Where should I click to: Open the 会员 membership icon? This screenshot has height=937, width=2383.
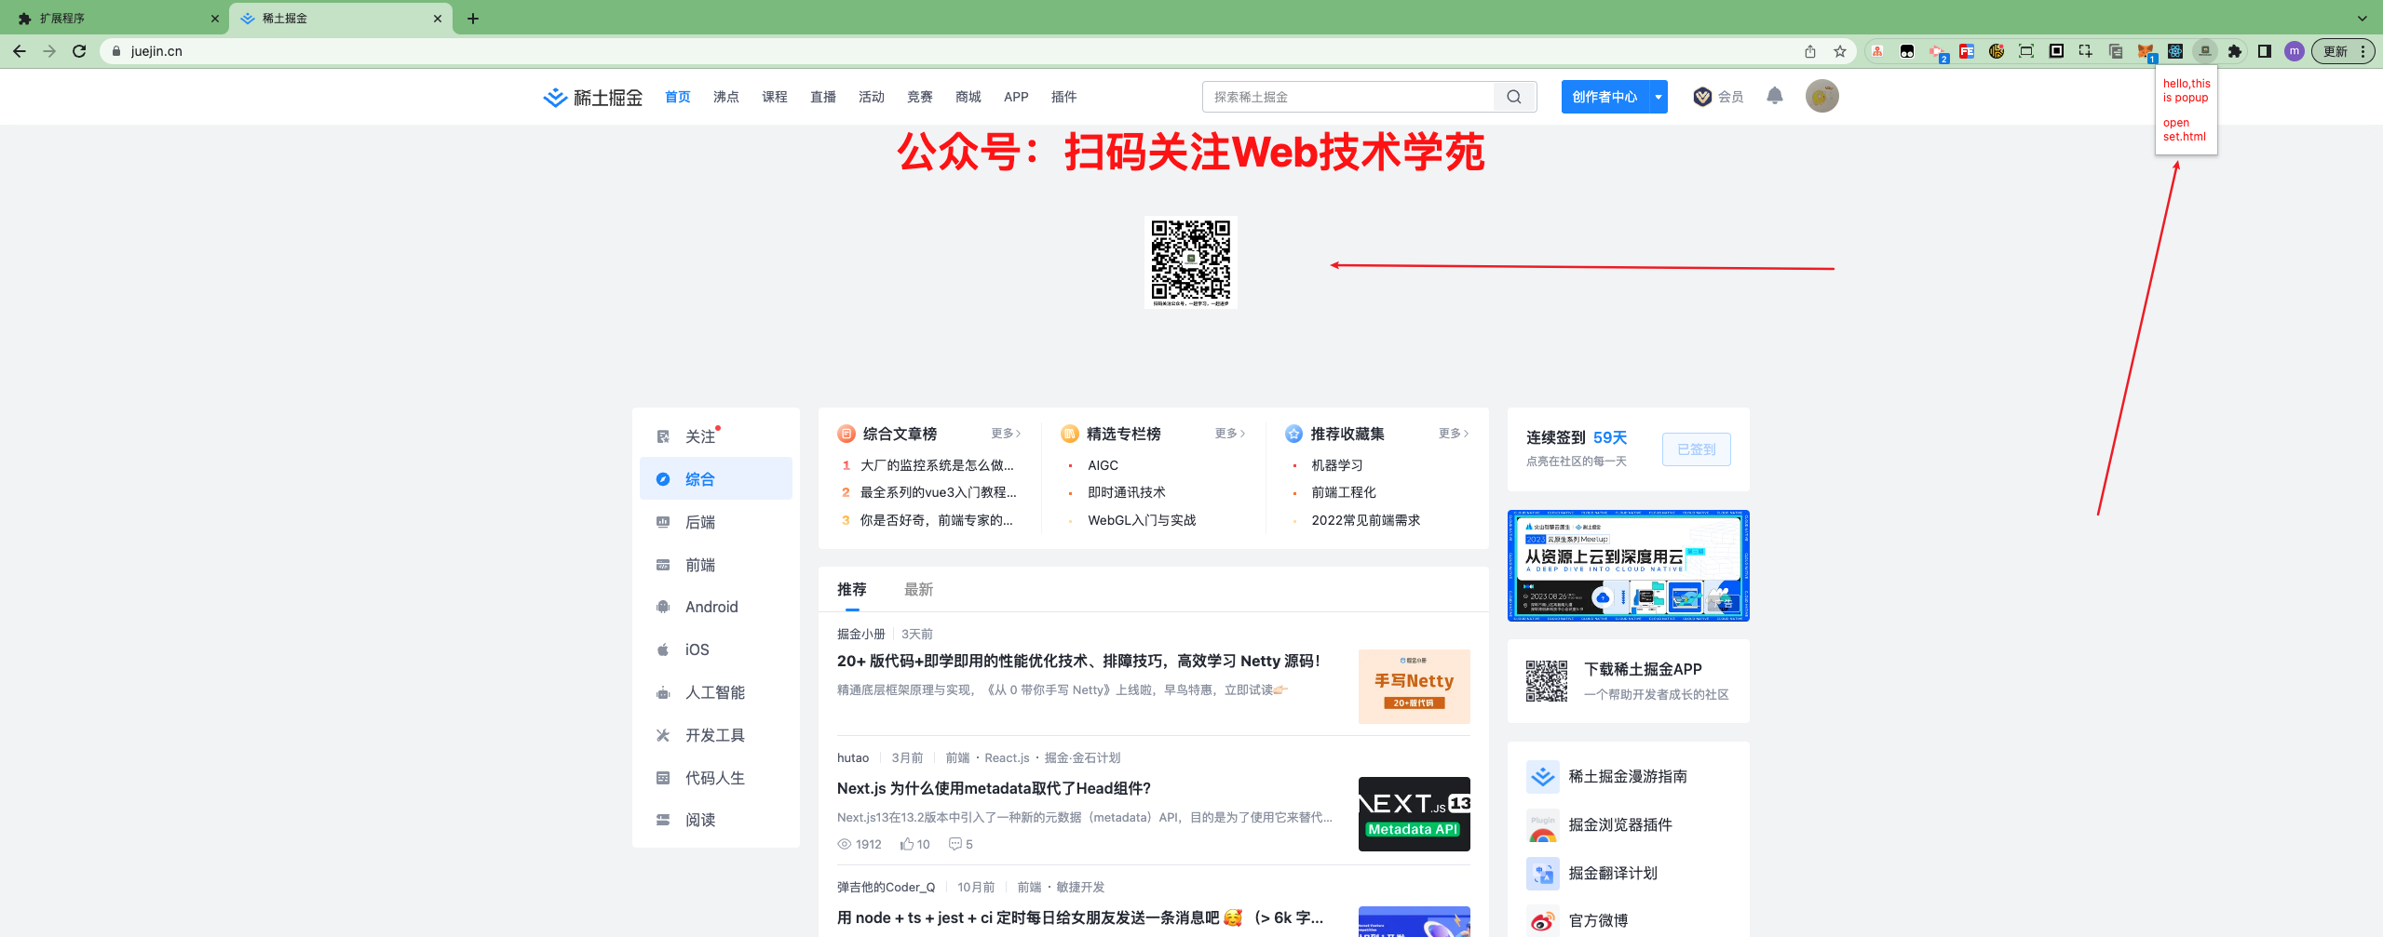1701,96
